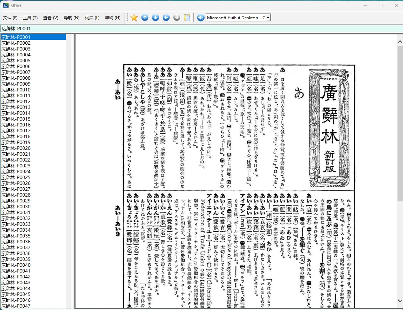403x310 pixels.
Task: Click the entry list scrollbar thumb
Action: click(x=69, y=44)
